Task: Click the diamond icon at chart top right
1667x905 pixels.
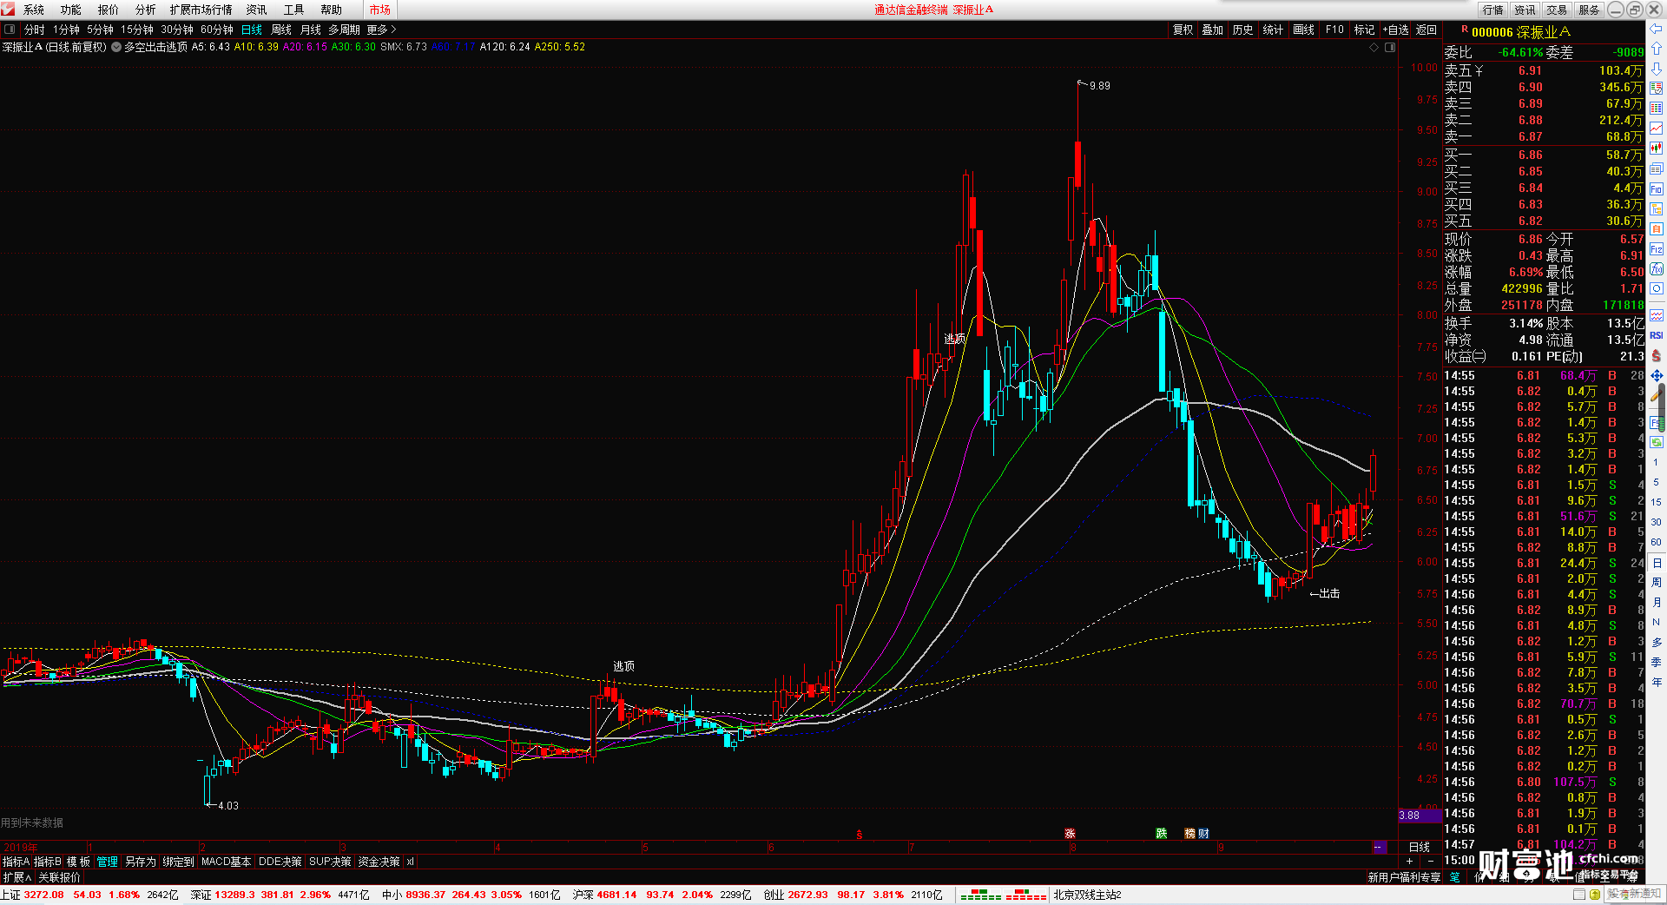Action: [x=1374, y=47]
